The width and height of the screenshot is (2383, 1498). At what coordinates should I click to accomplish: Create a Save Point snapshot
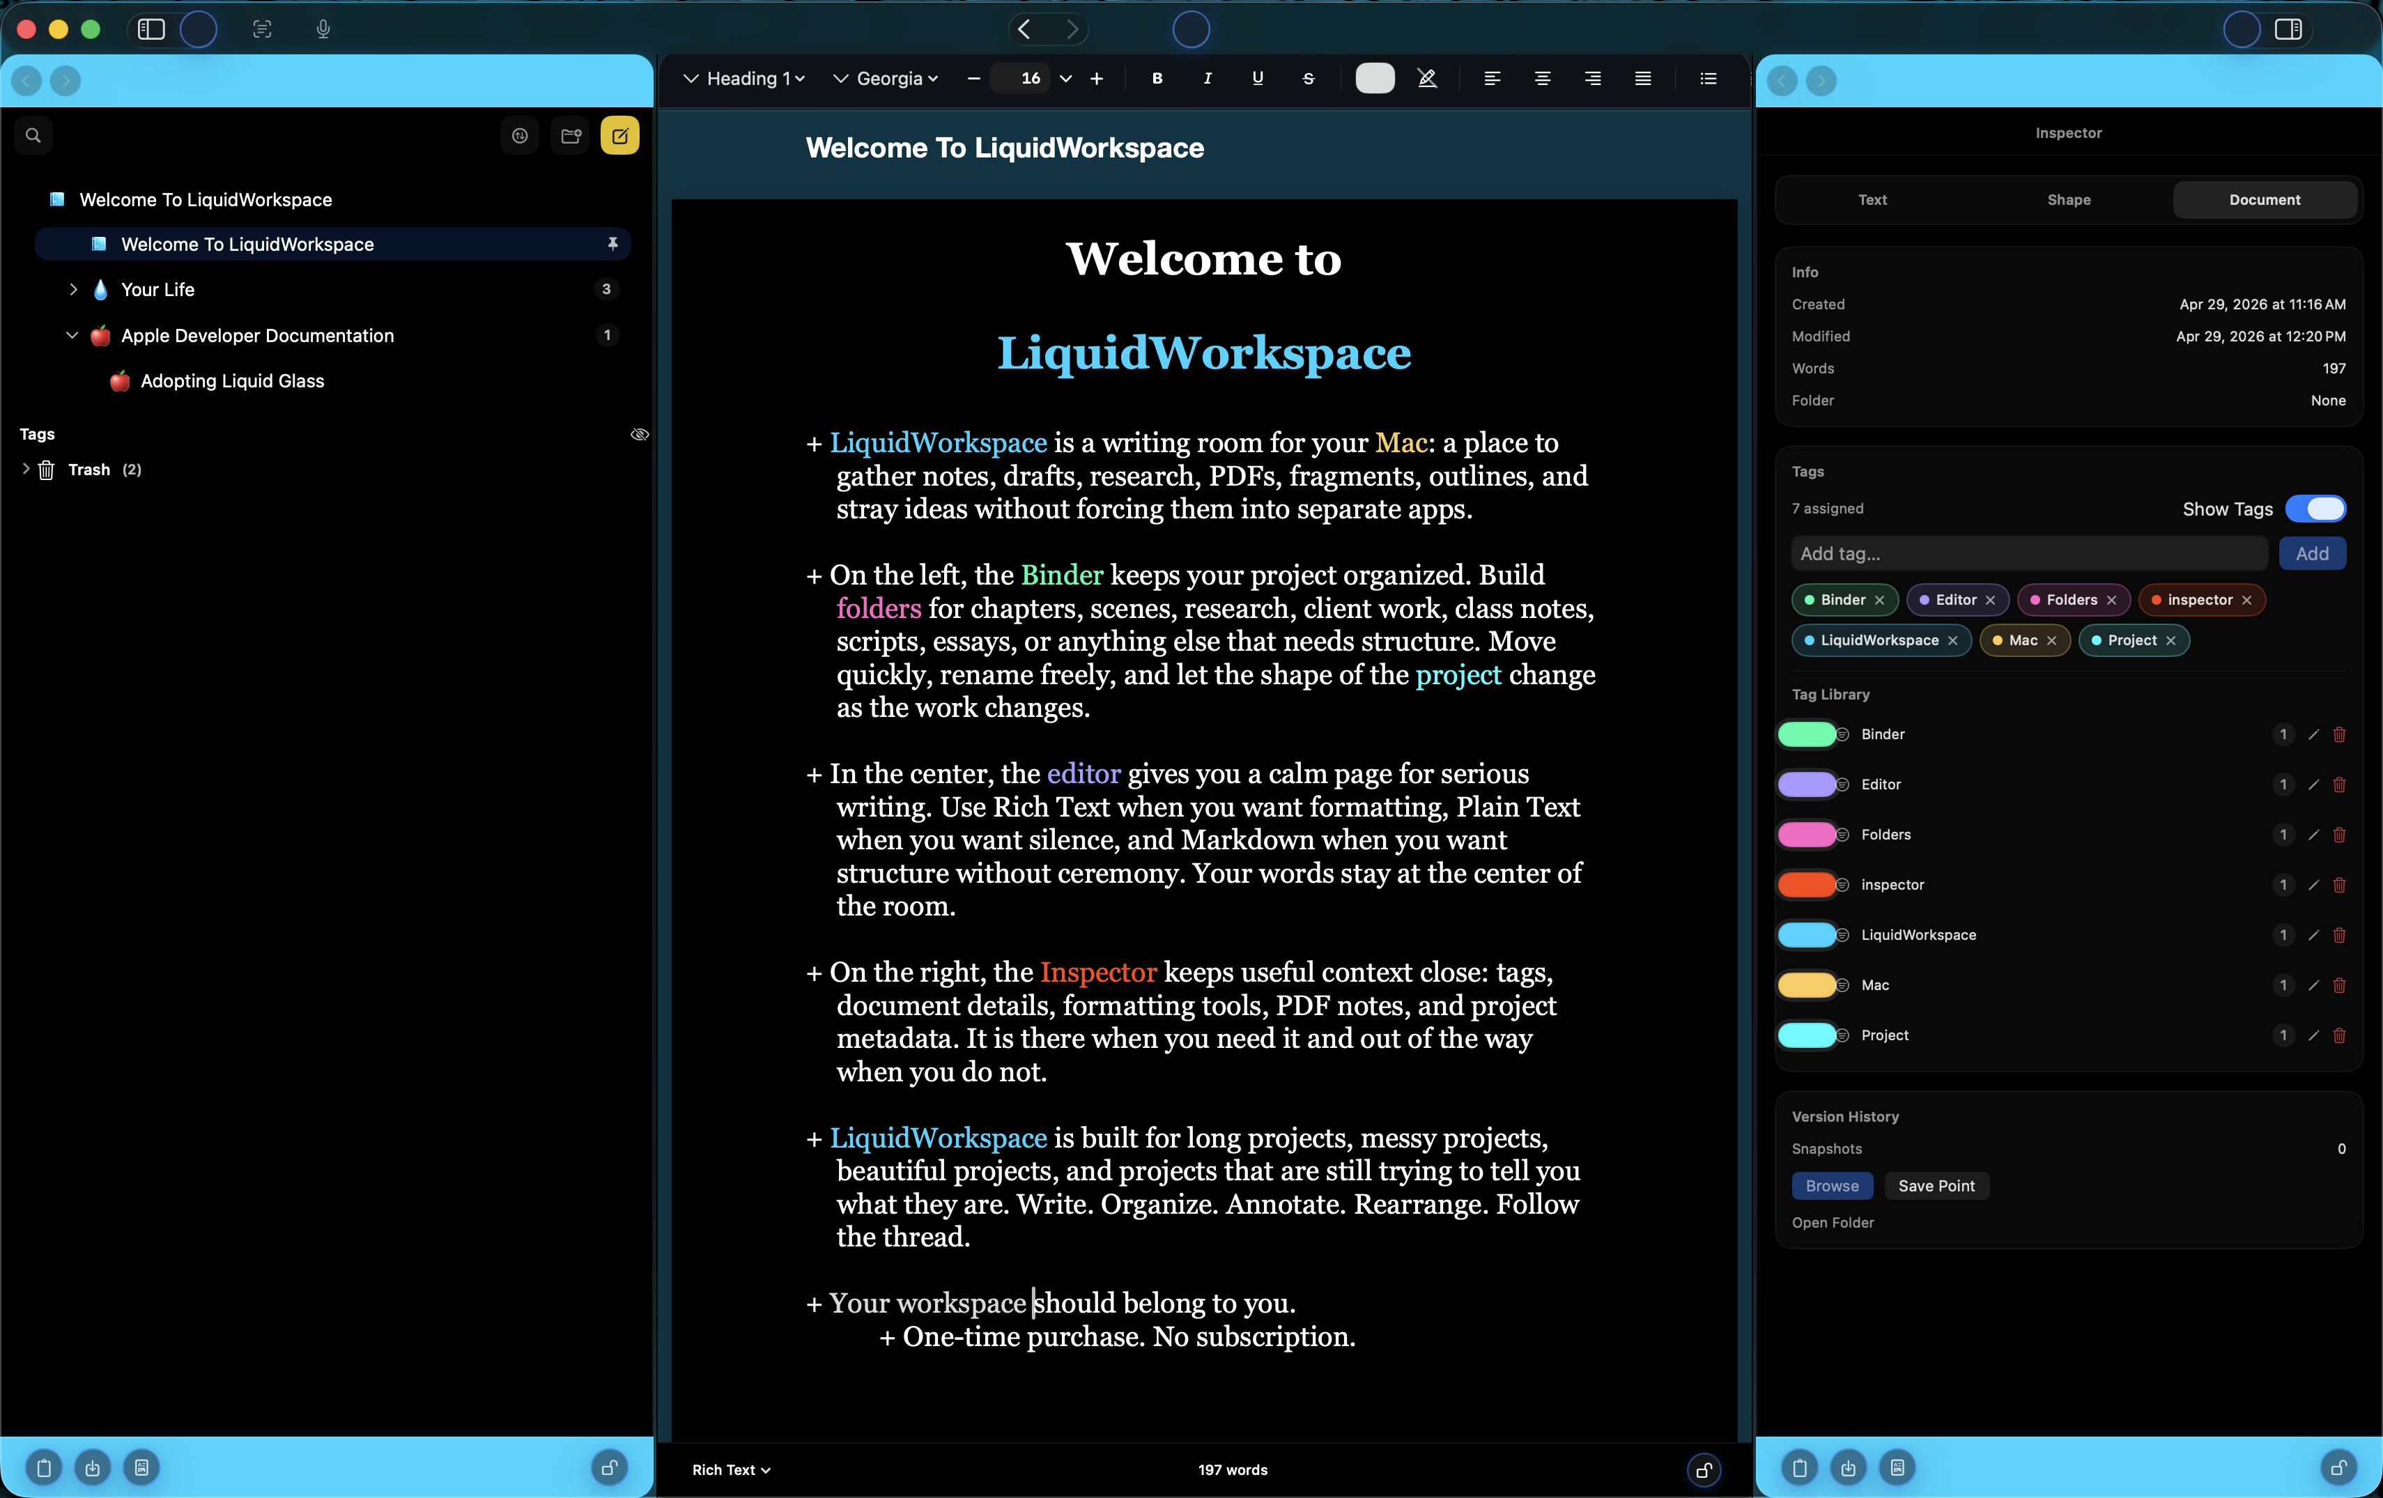1936,1185
